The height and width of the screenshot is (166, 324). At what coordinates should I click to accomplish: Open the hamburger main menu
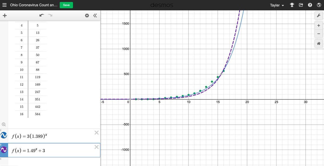pyautogui.click(x=4, y=5)
